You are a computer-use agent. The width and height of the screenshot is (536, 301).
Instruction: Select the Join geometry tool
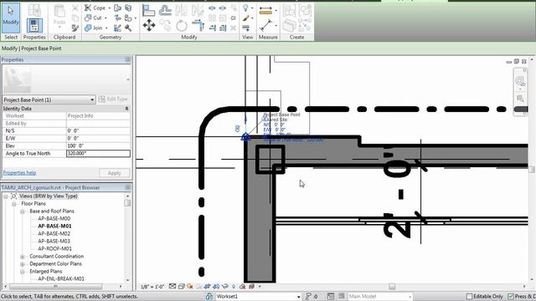point(94,28)
